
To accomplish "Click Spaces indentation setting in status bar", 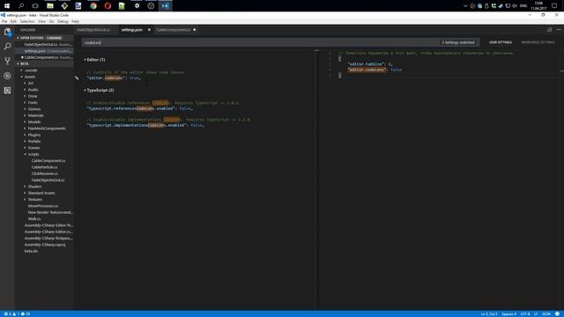I will click(x=508, y=314).
